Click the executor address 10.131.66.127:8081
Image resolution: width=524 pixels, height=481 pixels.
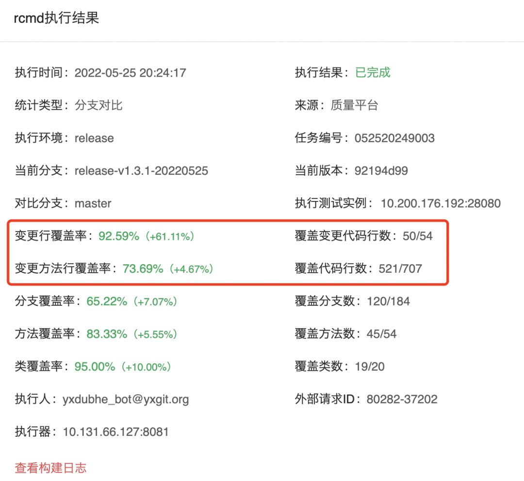(x=115, y=431)
